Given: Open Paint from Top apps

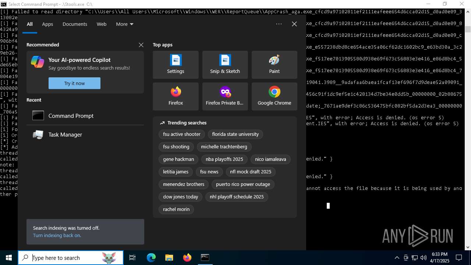Looking at the screenshot, I should pyautogui.click(x=274, y=65).
